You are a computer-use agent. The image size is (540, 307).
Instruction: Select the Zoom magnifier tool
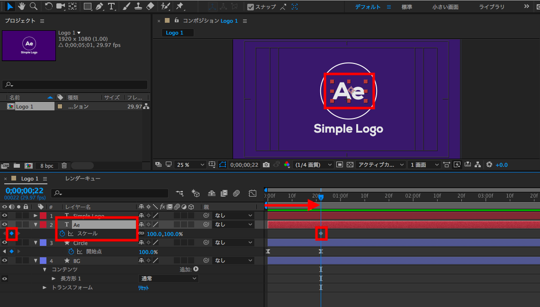tap(33, 7)
